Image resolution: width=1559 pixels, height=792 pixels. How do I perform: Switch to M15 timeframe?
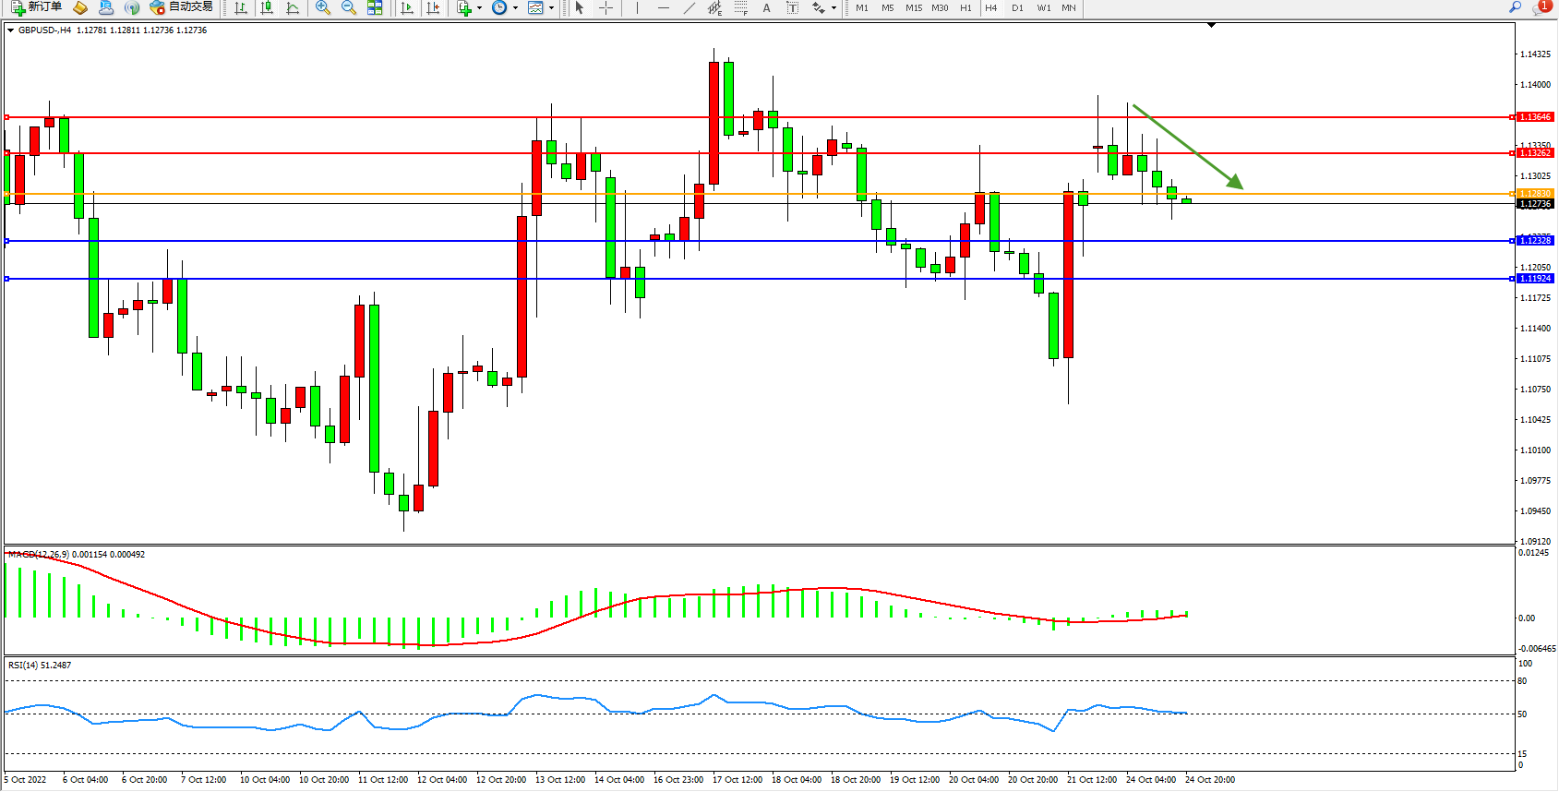tap(913, 7)
